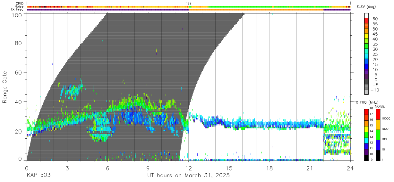Click x-axis hour tick label 9

pos(148,168)
